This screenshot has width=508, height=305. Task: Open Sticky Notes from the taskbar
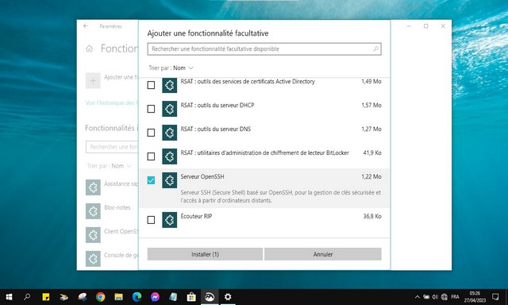pos(46,296)
